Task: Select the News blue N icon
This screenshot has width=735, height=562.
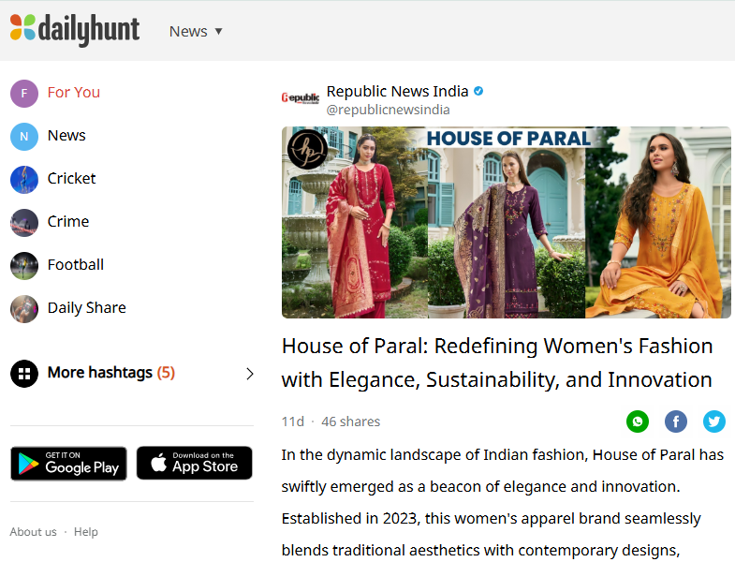Action: click(x=24, y=137)
